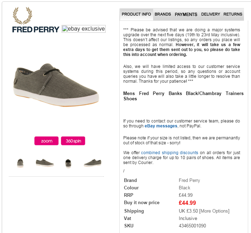
Task: View the Delivery tab
Action: (211, 14)
